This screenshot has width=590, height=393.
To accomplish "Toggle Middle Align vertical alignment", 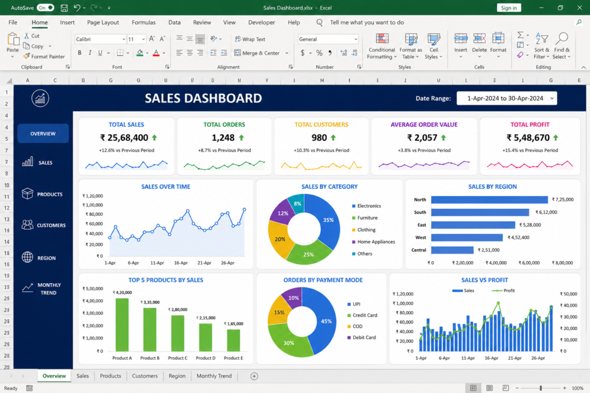I will (190, 39).
